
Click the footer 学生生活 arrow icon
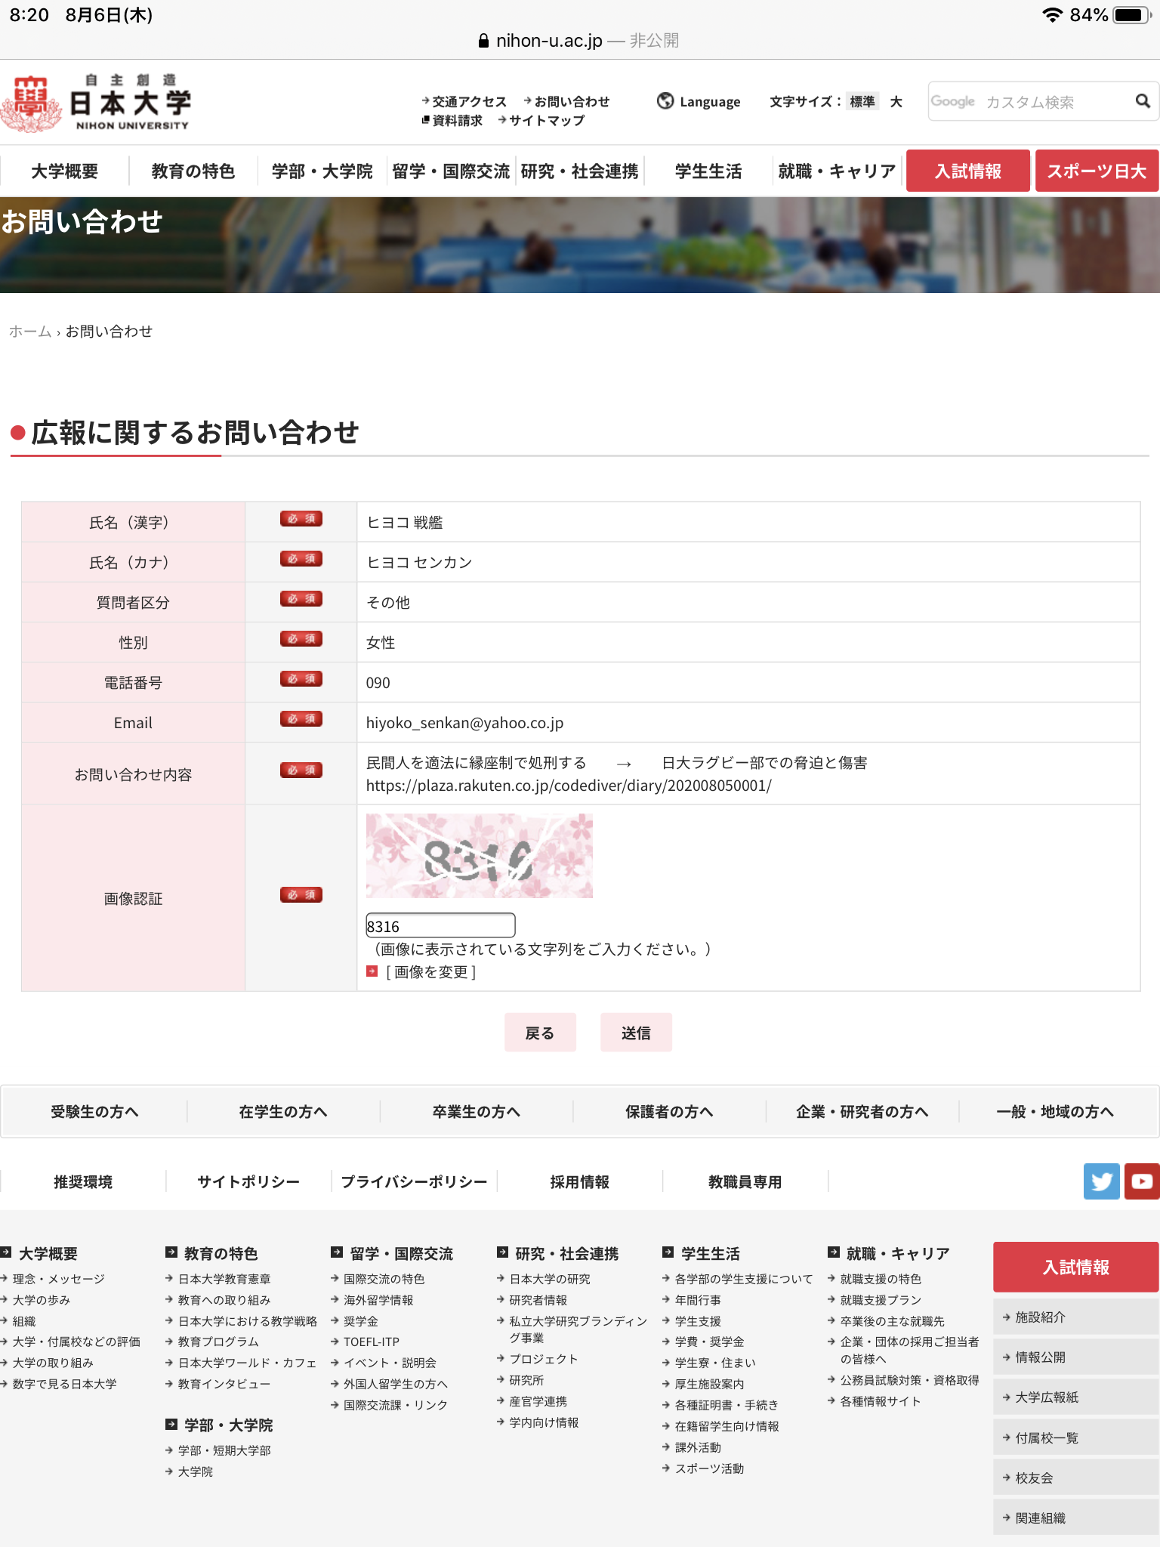coord(668,1252)
